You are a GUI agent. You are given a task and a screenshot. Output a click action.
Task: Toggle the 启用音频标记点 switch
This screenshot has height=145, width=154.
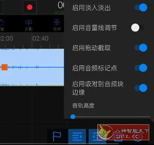click(141, 68)
